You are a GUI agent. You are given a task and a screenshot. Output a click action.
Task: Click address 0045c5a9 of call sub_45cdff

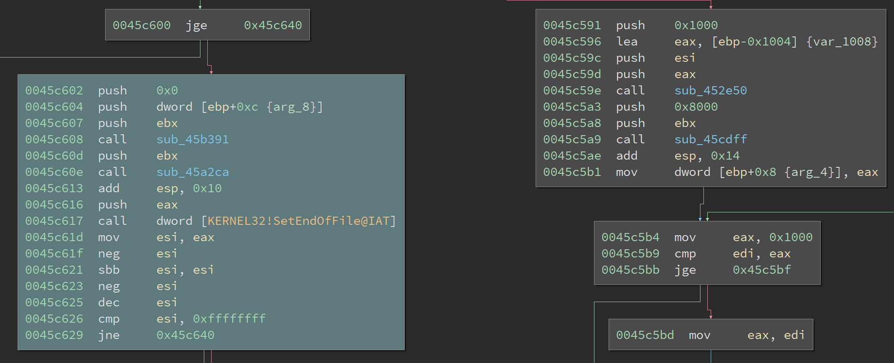tap(572, 139)
